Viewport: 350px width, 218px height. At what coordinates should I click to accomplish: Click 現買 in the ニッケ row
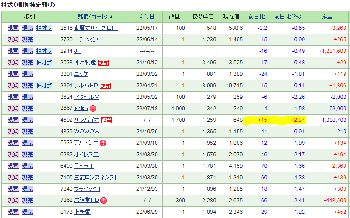[13, 74]
